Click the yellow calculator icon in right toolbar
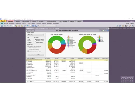Image resolution: width=135 pixels, height=101 pixels. point(123,26)
